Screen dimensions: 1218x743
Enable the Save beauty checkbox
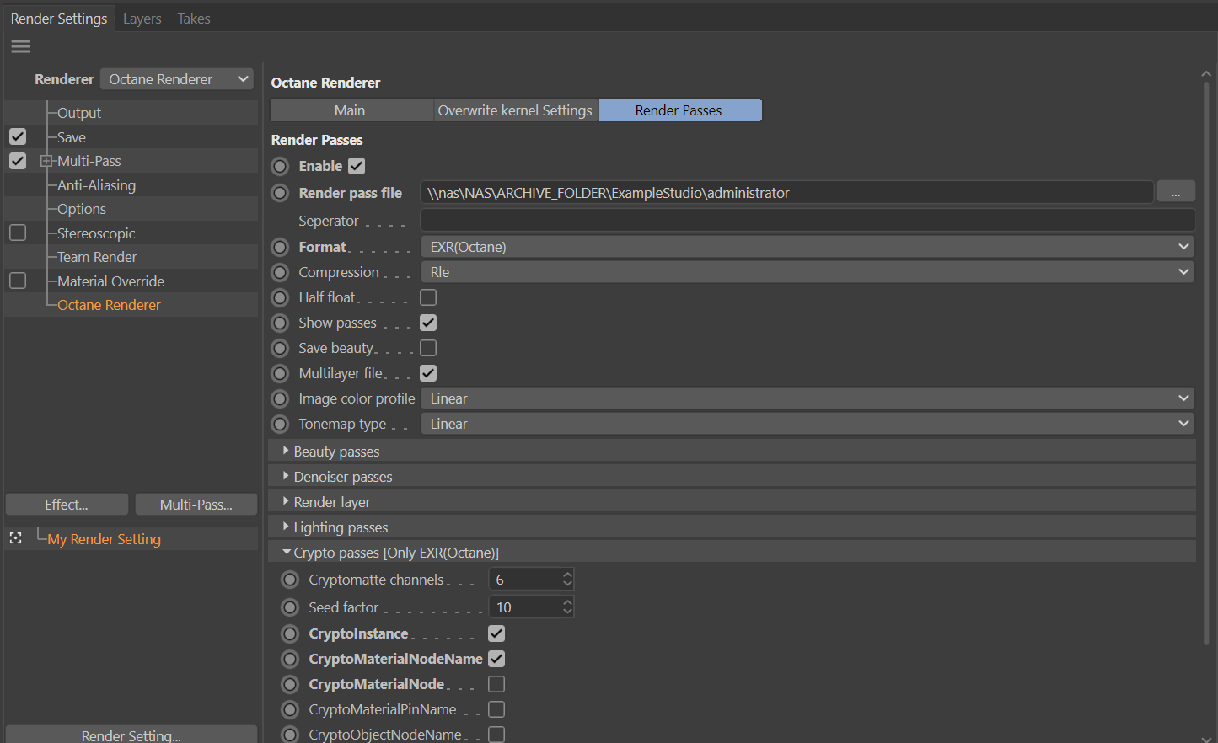(428, 348)
